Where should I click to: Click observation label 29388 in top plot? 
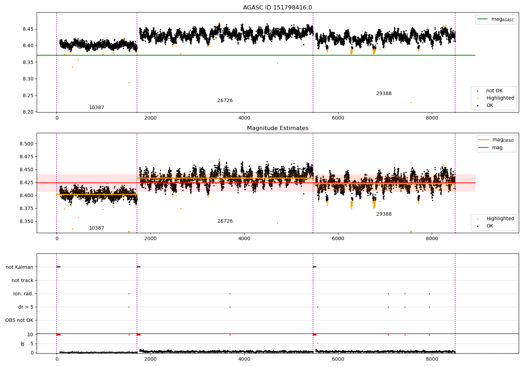click(x=384, y=94)
